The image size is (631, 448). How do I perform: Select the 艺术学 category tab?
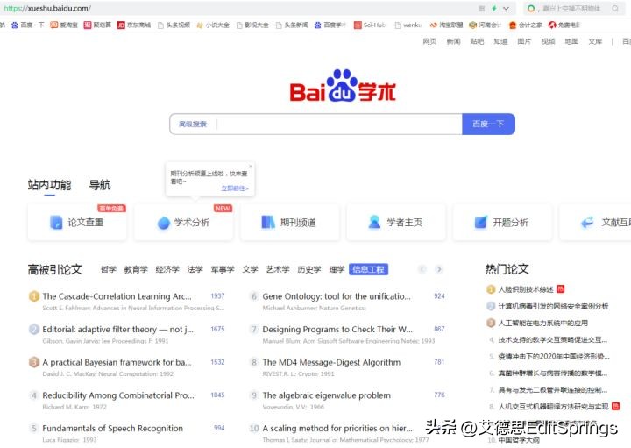coord(278,269)
